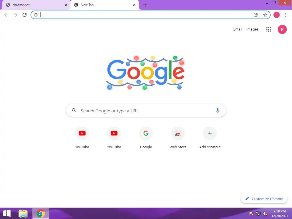Click the magnifier icon in the search box
The height and width of the screenshot is (219, 292).
[x=74, y=110]
